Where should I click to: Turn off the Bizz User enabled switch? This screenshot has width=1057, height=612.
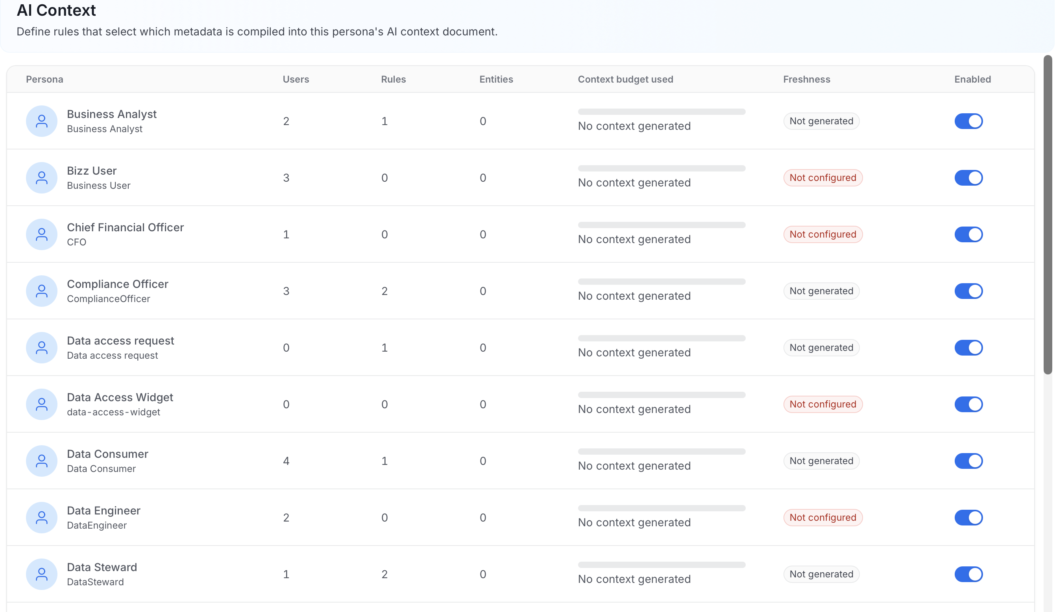(x=968, y=178)
